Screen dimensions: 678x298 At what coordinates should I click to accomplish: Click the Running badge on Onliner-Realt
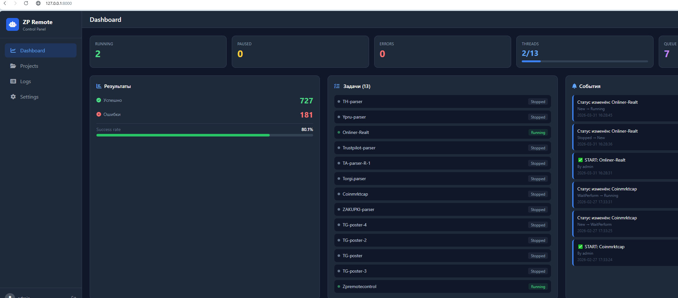538,133
